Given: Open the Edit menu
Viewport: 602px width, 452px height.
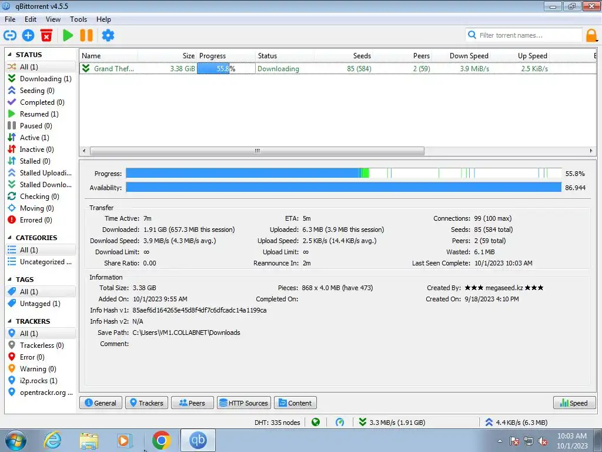Looking at the screenshot, I should [31, 19].
